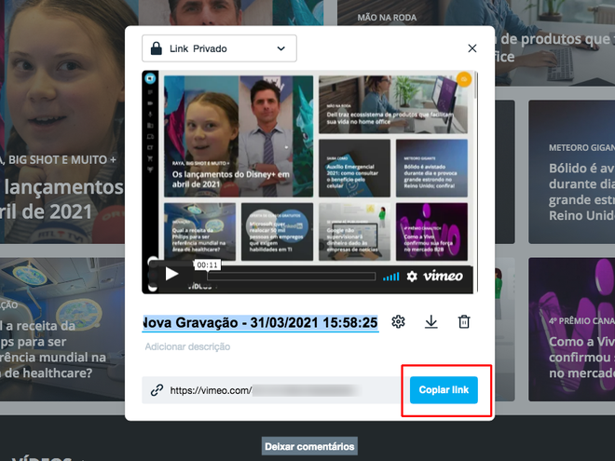Download the recording
Image resolution: width=615 pixels, height=461 pixels.
pos(431,322)
